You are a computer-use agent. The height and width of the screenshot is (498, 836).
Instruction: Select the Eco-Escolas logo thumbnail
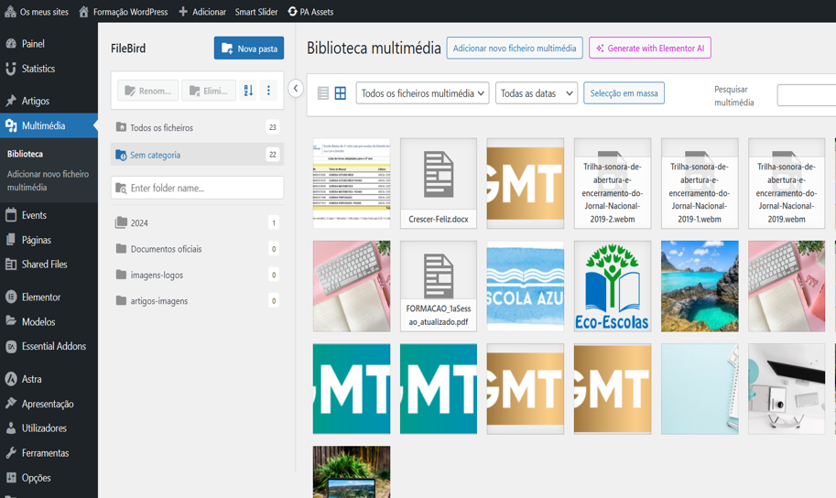click(613, 287)
